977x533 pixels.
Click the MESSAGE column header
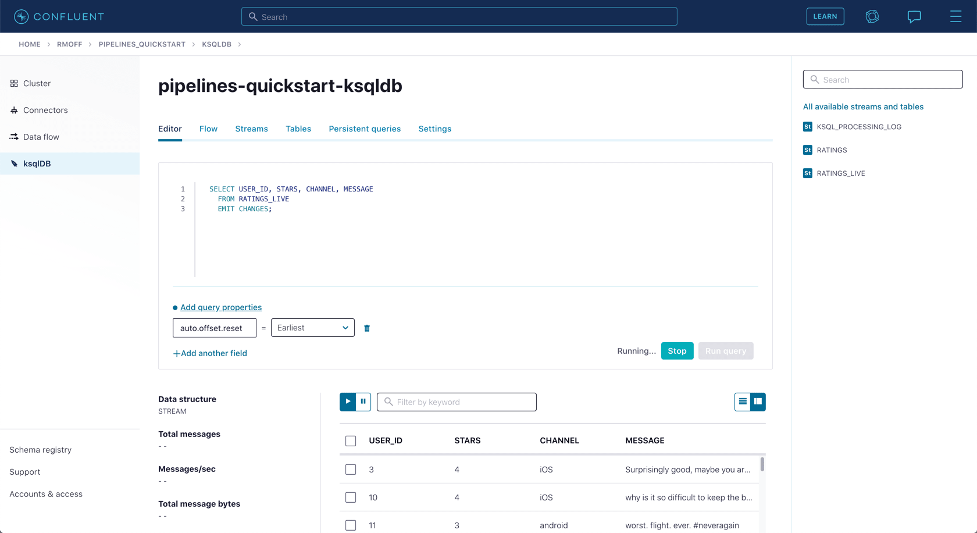click(x=645, y=440)
